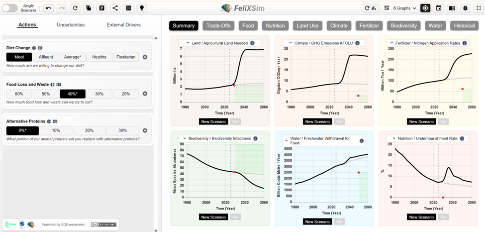Open the settings gear for Diet Change
Image resolution: width=485 pixels, height=232 pixels.
(x=145, y=57)
